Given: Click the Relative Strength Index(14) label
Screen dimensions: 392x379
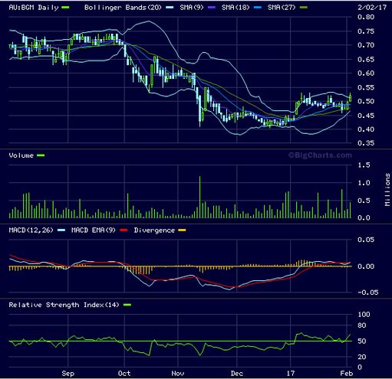Looking at the screenshot, I should pos(64,305).
